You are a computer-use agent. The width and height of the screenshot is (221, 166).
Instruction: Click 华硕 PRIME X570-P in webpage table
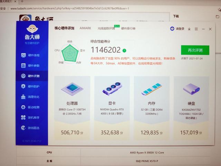[x=147, y=161]
